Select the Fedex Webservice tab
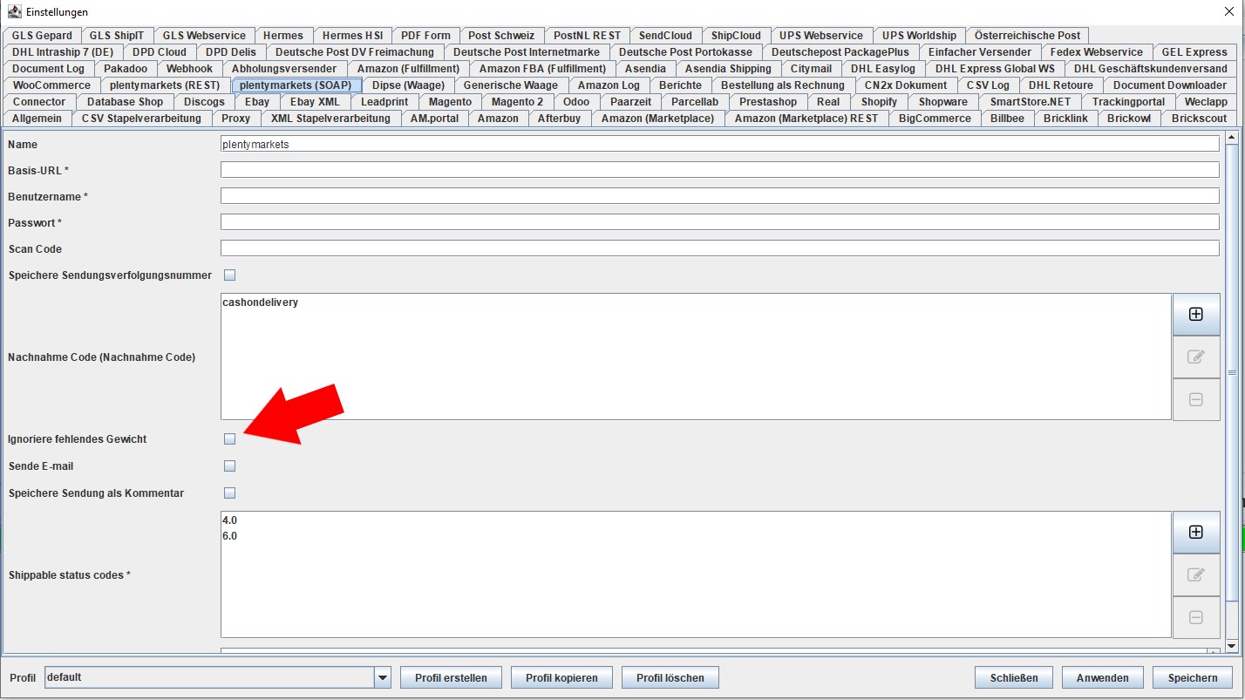This screenshot has width=1245, height=700. pyautogui.click(x=1096, y=52)
